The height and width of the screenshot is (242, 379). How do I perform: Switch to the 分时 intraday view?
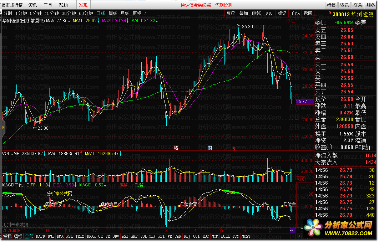pyautogui.click(x=8, y=13)
